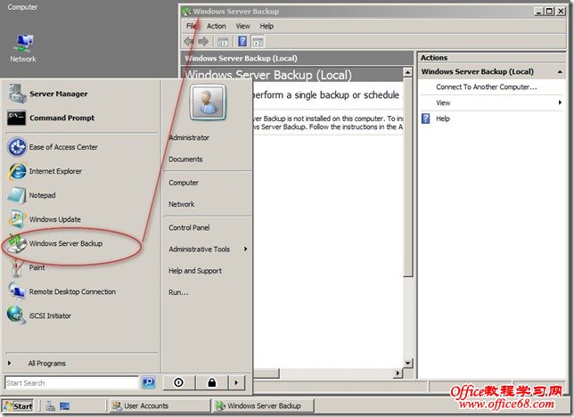The height and width of the screenshot is (417, 574).
Task: Switch to Windows Server Backup taskbar button
Action: 263,406
